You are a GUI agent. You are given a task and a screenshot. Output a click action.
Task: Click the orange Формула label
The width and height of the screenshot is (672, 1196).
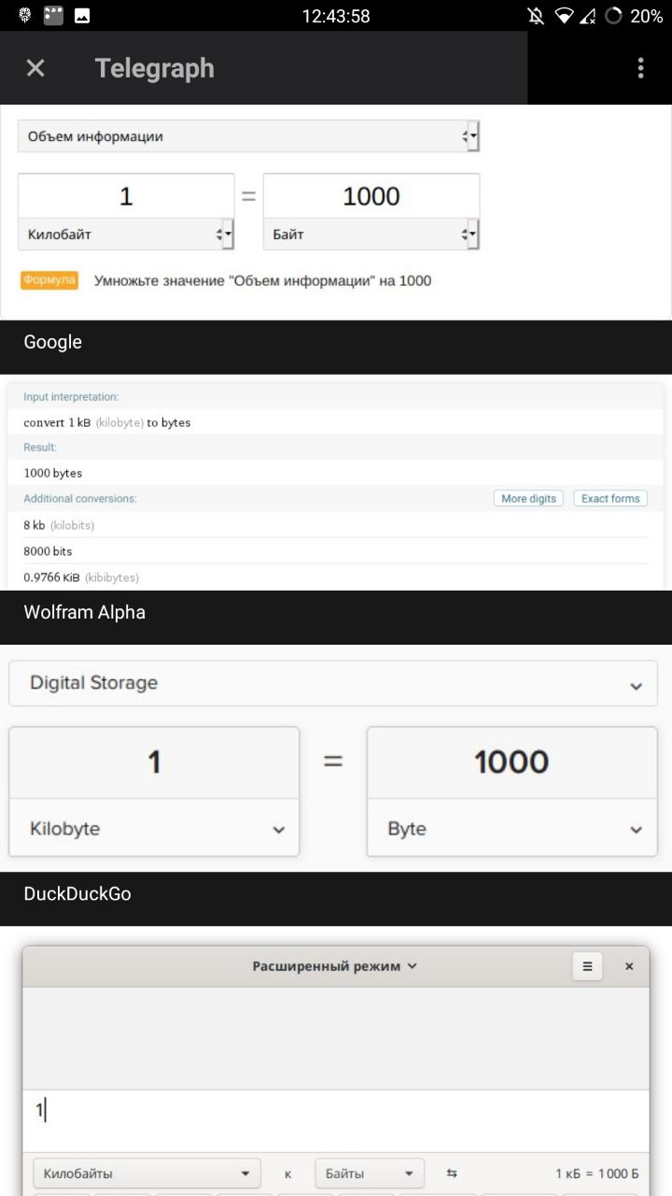coord(49,280)
